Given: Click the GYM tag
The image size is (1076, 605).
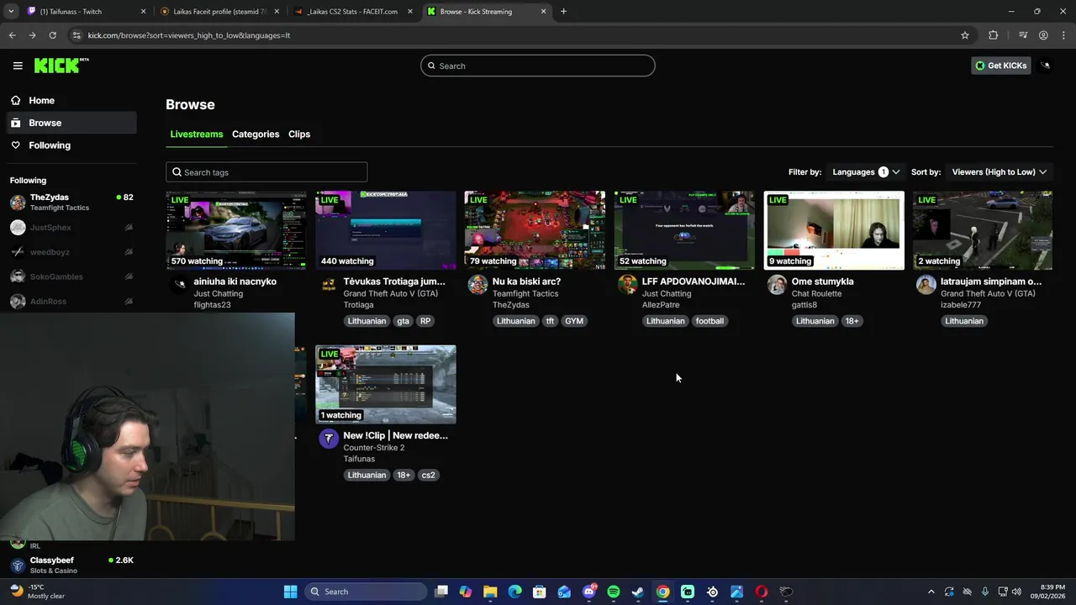Looking at the screenshot, I should point(574,321).
